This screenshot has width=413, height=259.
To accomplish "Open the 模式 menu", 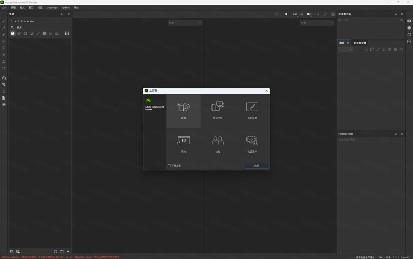I will [x=22, y=8].
